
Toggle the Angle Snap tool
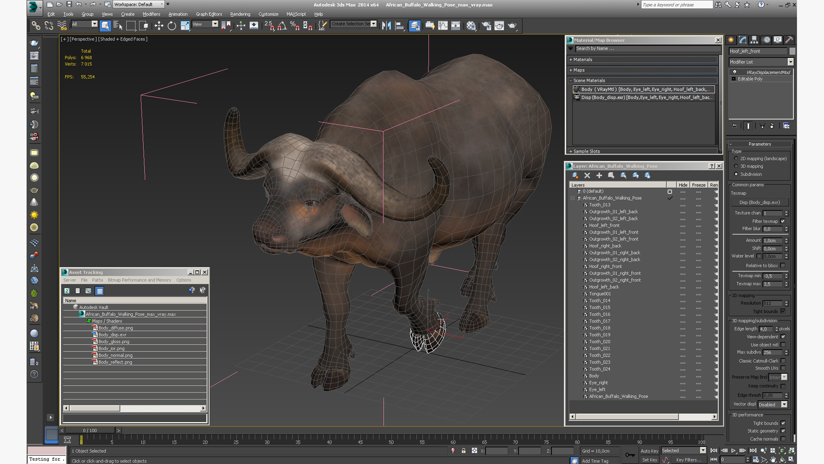[x=282, y=26]
